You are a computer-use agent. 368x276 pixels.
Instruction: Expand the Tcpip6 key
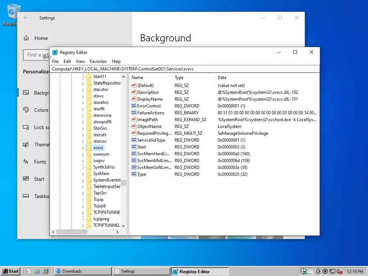click(x=83, y=206)
